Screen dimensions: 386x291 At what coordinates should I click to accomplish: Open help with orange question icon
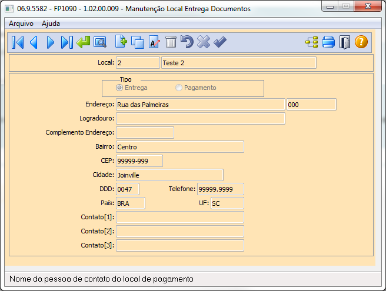point(361,42)
